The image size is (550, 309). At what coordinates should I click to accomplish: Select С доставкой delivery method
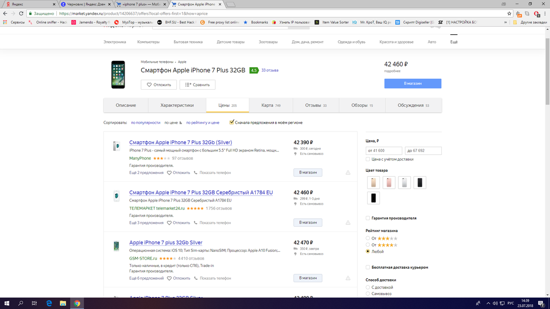(368, 287)
